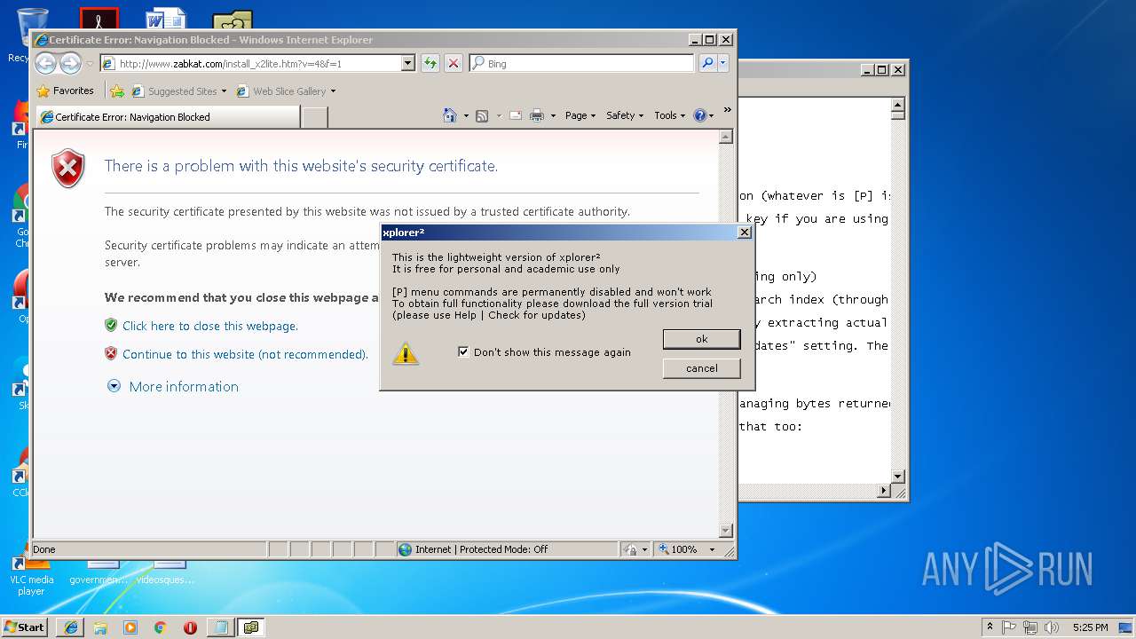Click here to close this webpage link

[210, 326]
